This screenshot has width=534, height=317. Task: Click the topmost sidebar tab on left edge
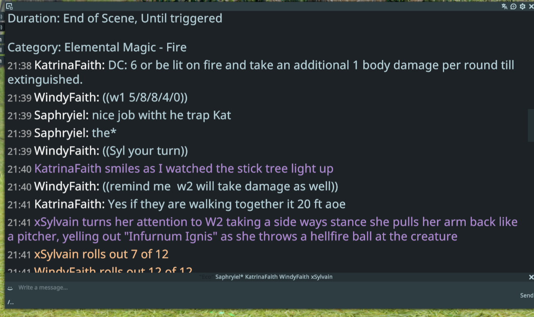click(x=2, y=17)
